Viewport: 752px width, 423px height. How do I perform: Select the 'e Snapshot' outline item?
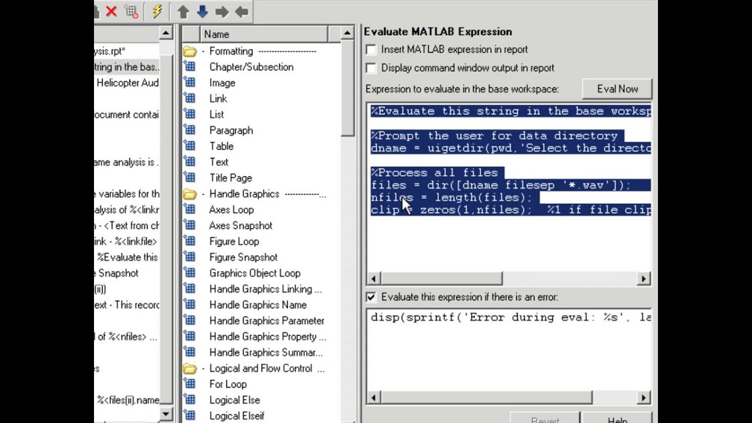click(x=116, y=273)
